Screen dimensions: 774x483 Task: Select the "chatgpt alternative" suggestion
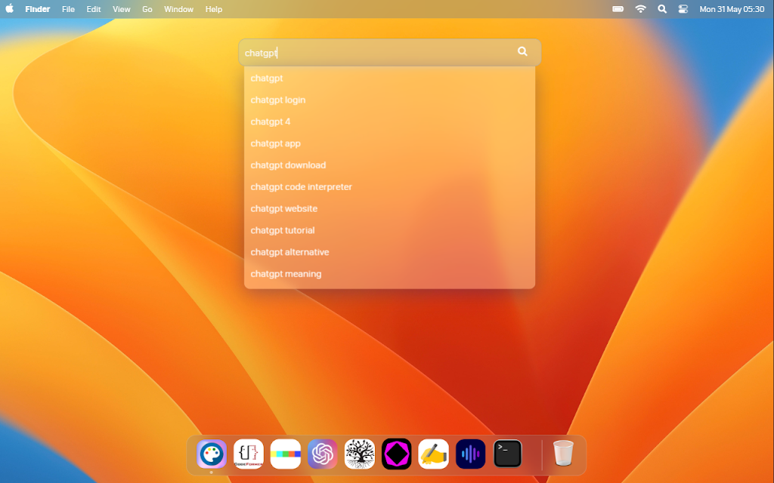click(389, 252)
